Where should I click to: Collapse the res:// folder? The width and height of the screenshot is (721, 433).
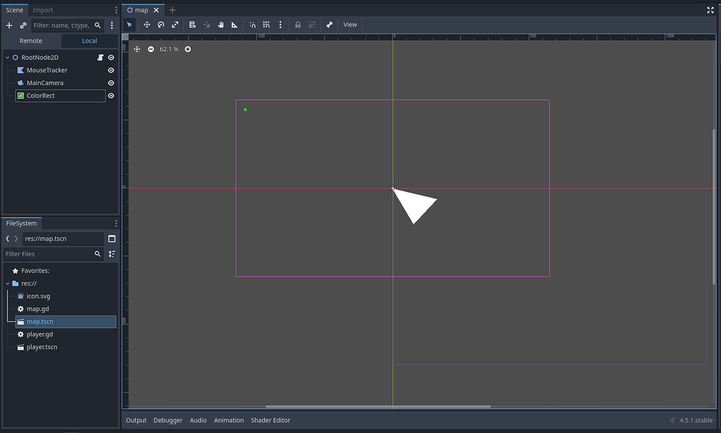click(x=7, y=284)
